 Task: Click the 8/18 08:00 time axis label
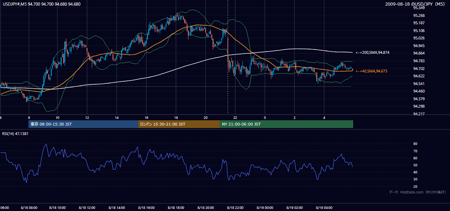pos(29,208)
